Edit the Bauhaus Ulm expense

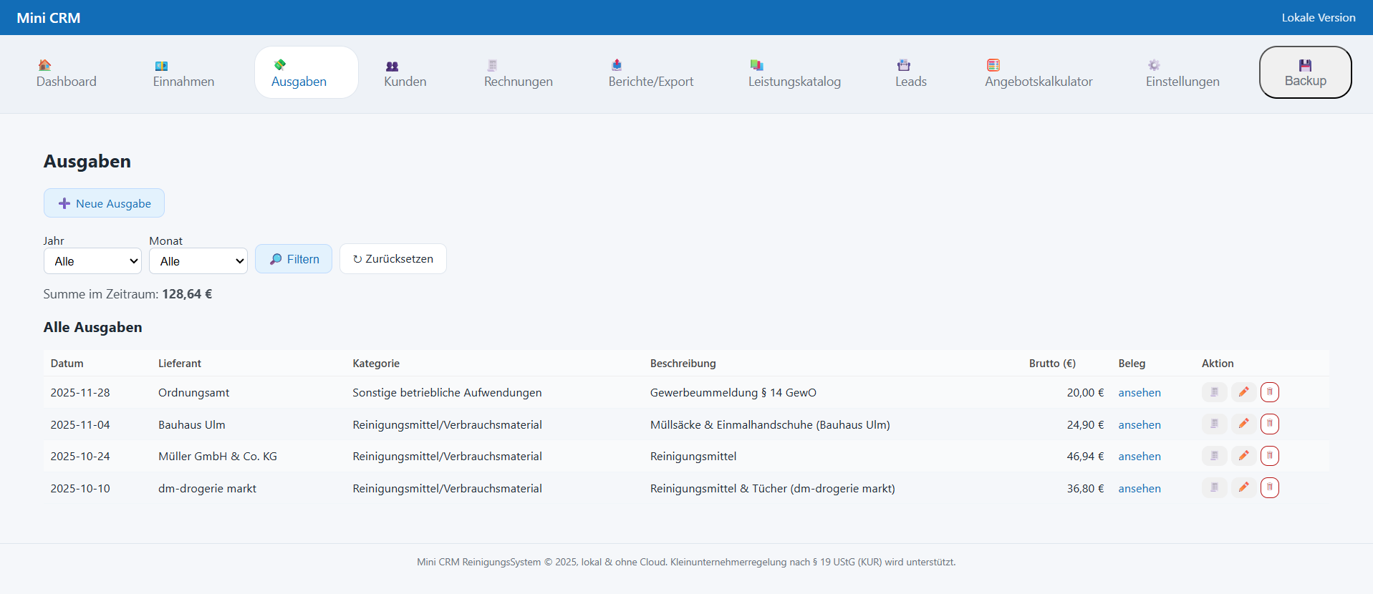1243,424
